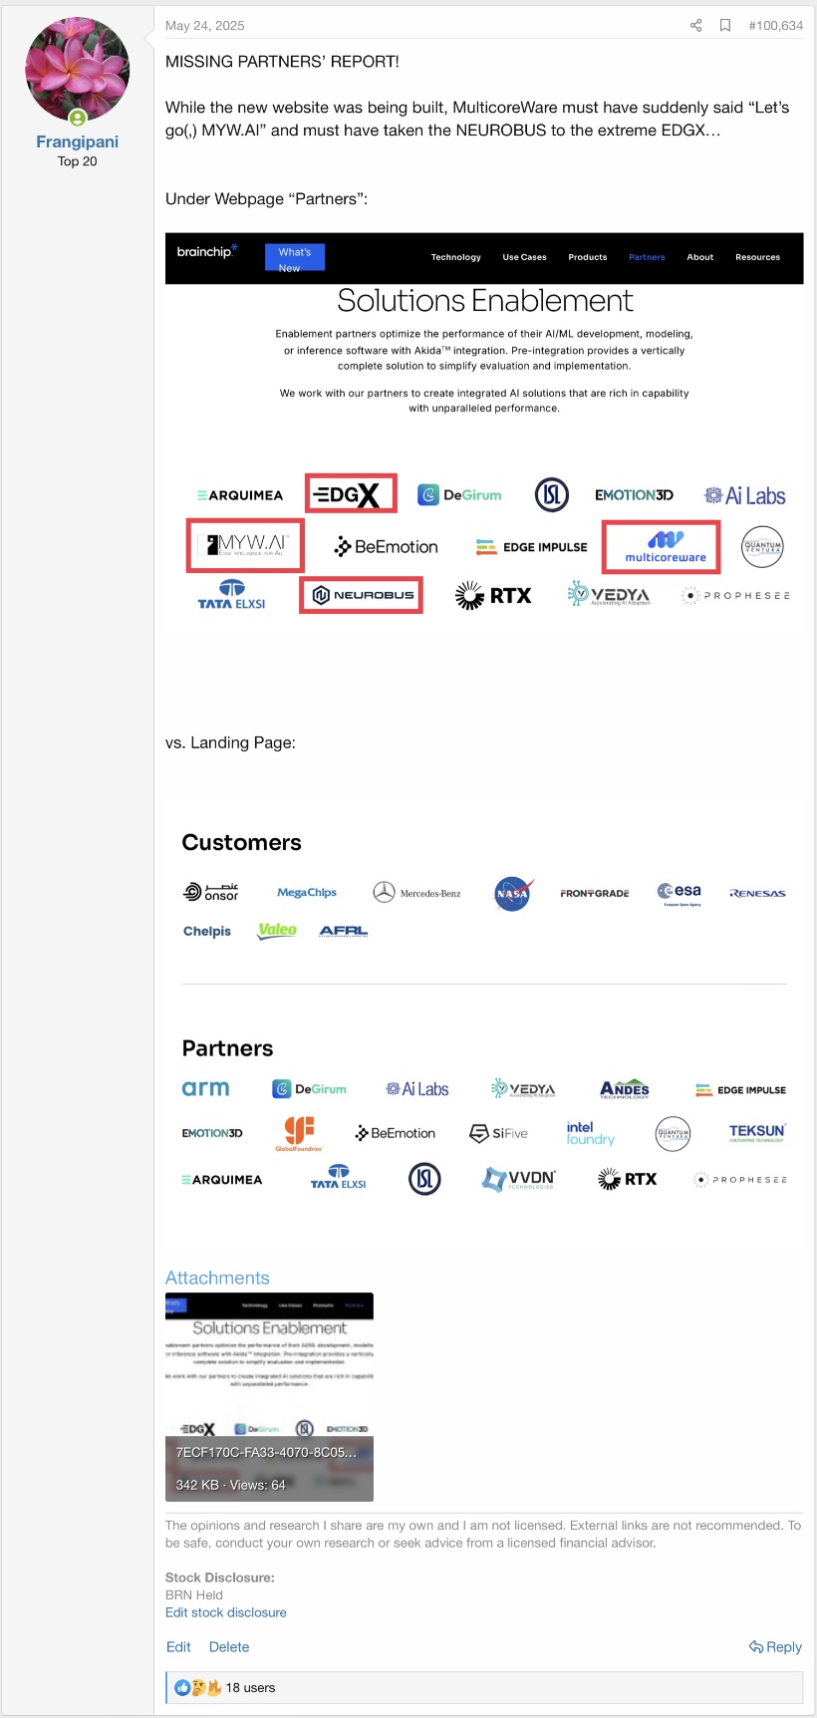This screenshot has height=1718, width=817.
Task: Click the brainchip logo in embedded image
Action: [x=207, y=252]
